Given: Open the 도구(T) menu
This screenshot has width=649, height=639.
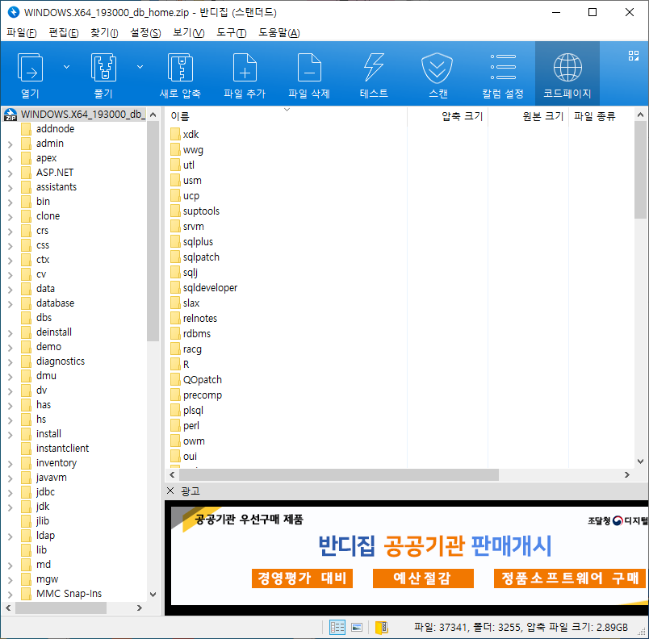Looking at the screenshot, I should pos(232,32).
